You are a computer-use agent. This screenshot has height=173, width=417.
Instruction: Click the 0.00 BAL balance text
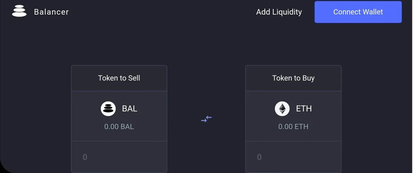(x=119, y=127)
